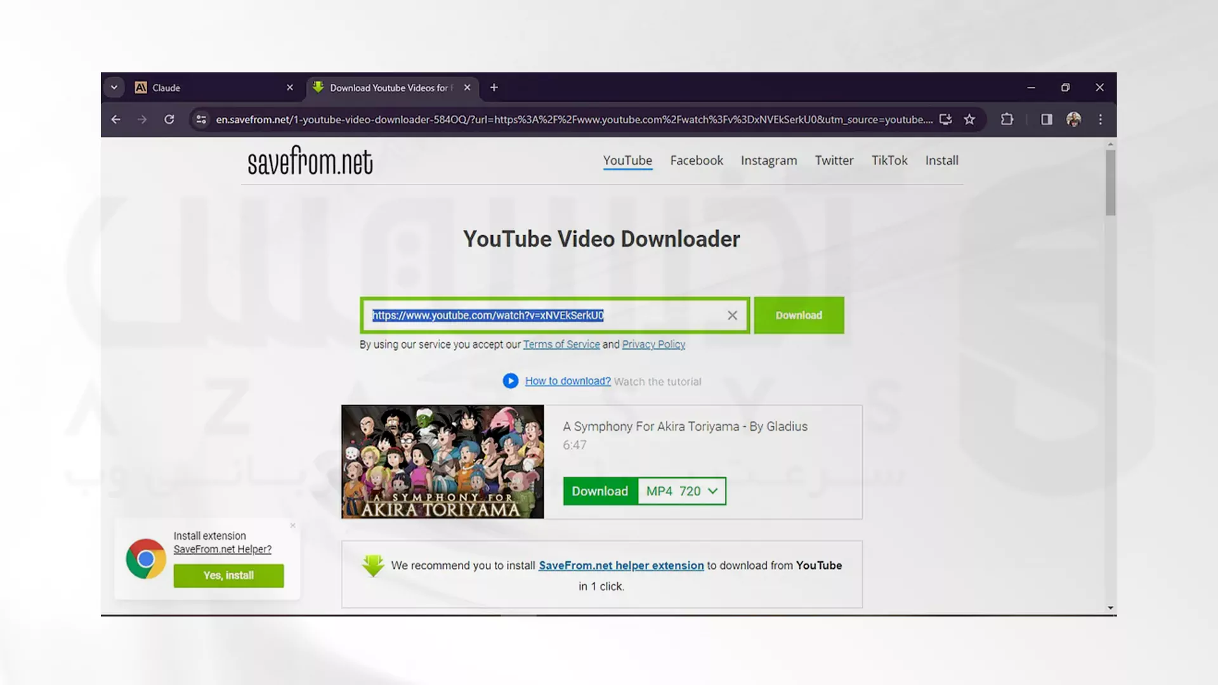This screenshot has height=685, width=1218.
Task: Select the Instagram navigation item
Action: click(x=769, y=160)
